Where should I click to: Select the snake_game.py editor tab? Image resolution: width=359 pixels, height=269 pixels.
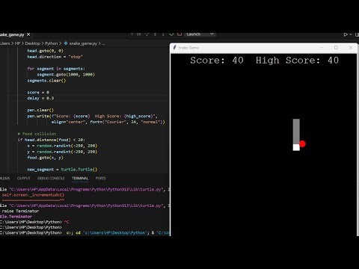point(14,34)
